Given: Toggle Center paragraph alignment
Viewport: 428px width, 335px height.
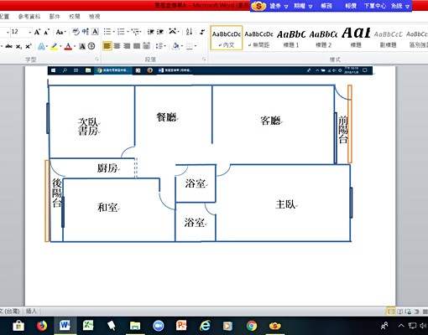Looking at the screenshot, I should point(117,46).
